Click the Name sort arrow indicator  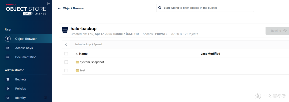tap(77, 54)
